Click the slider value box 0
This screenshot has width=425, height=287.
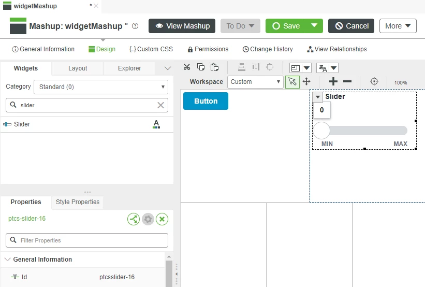click(x=322, y=110)
